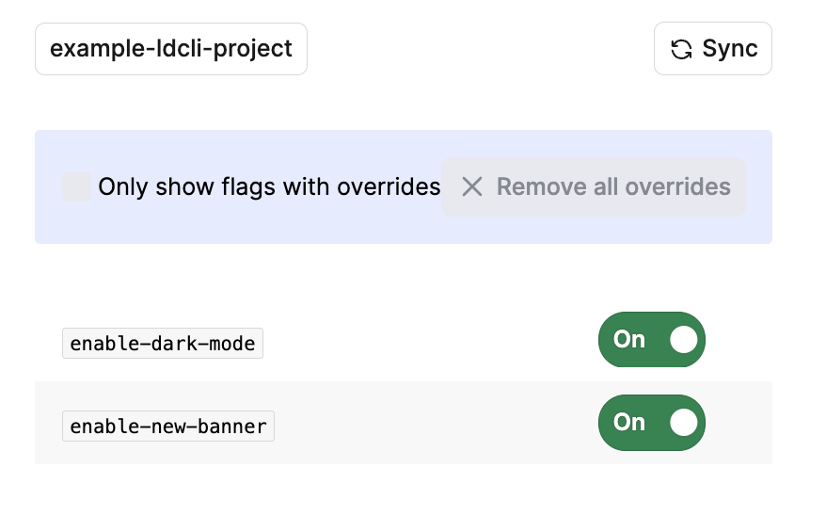Click the X icon beside Remove all overrides
826x516 pixels.
(472, 186)
